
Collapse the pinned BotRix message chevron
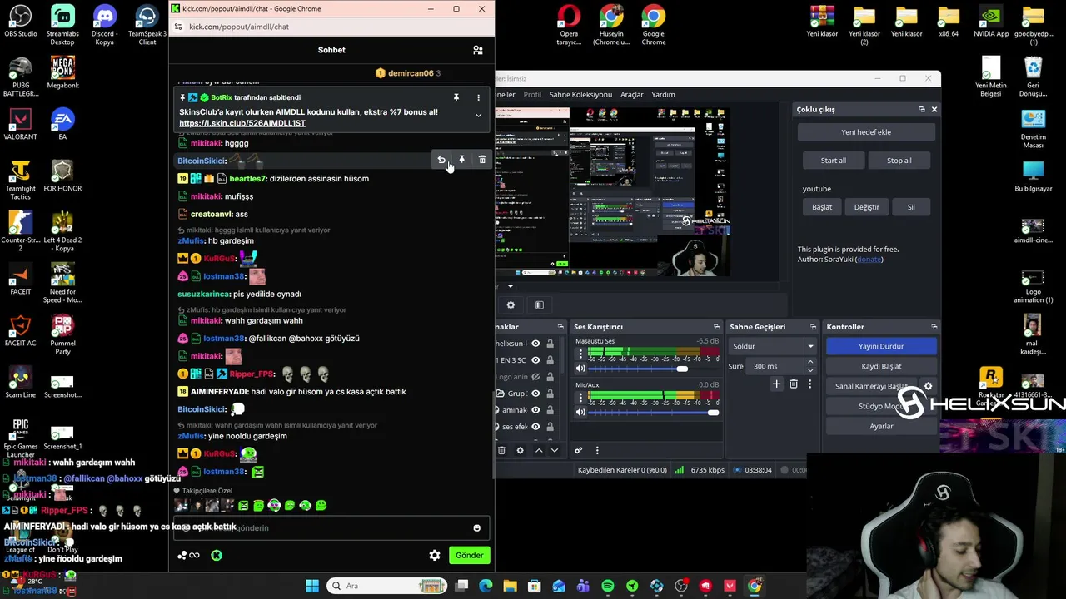(x=478, y=116)
